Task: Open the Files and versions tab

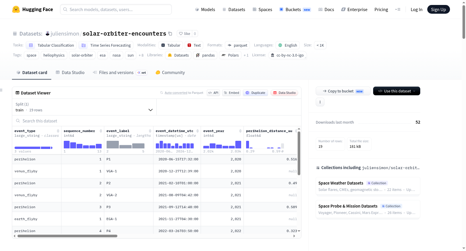Action: (120, 72)
